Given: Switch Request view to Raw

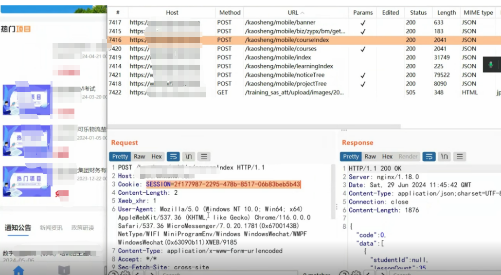Looking at the screenshot, I should (140, 156).
